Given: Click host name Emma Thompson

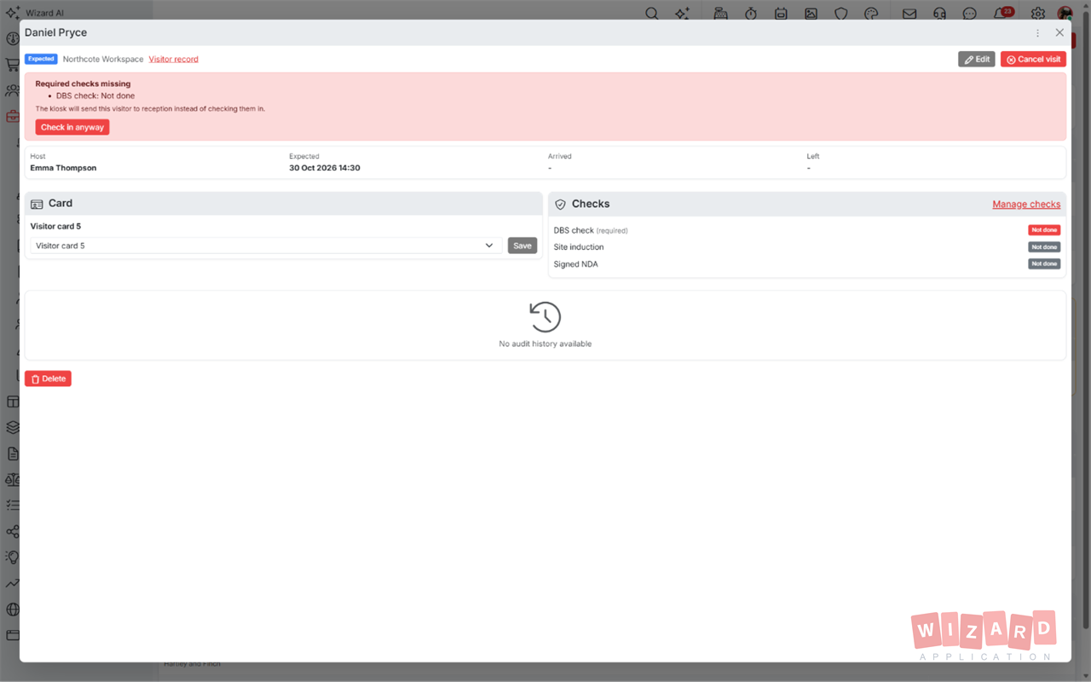Looking at the screenshot, I should 63,168.
